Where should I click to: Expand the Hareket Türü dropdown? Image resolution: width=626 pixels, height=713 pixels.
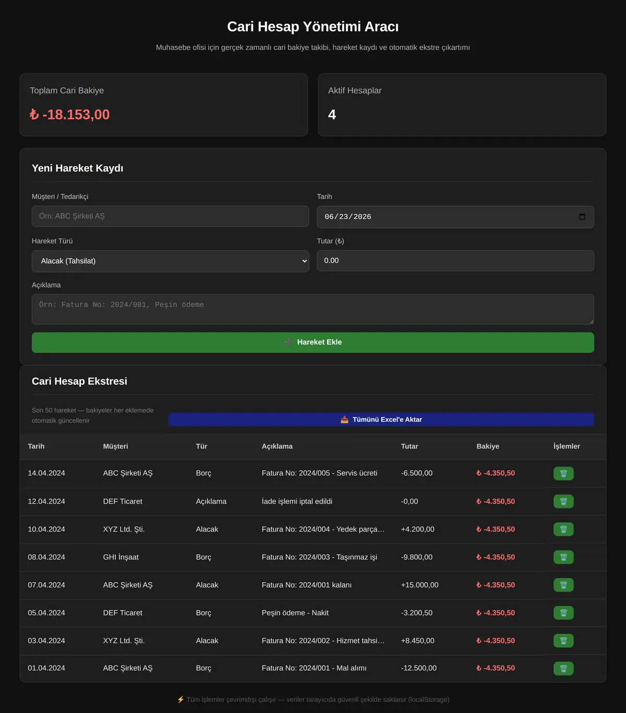[x=170, y=261]
